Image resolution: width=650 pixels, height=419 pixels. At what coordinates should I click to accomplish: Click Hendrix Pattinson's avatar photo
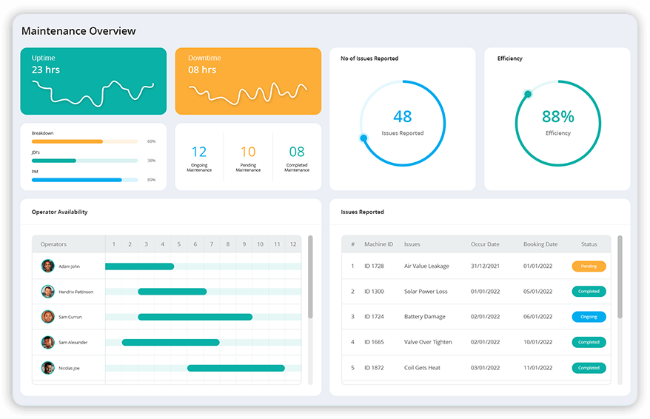48,292
